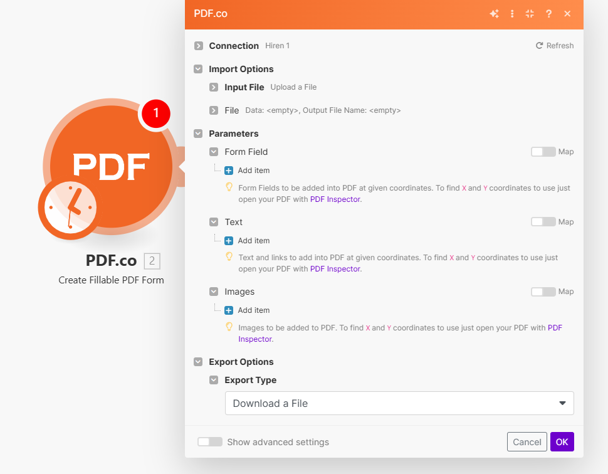The width and height of the screenshot is (608, 474).
Task: Toggle Map switch for Form Field
Action: coord(543,152)
